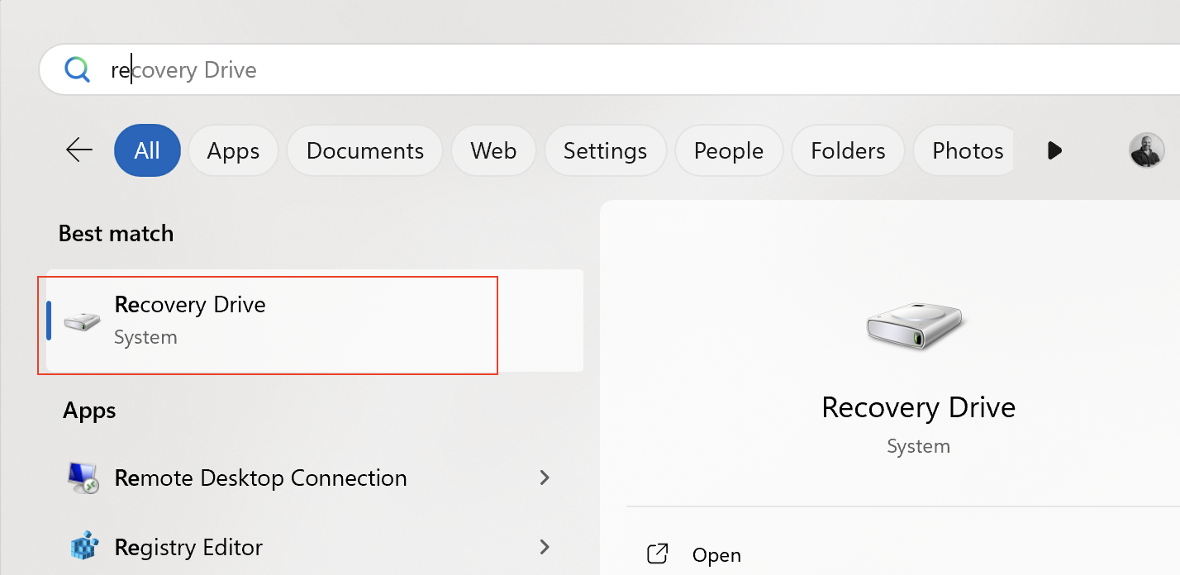
Task: Open the user profile avatar
Action: tap(1146, 150)
